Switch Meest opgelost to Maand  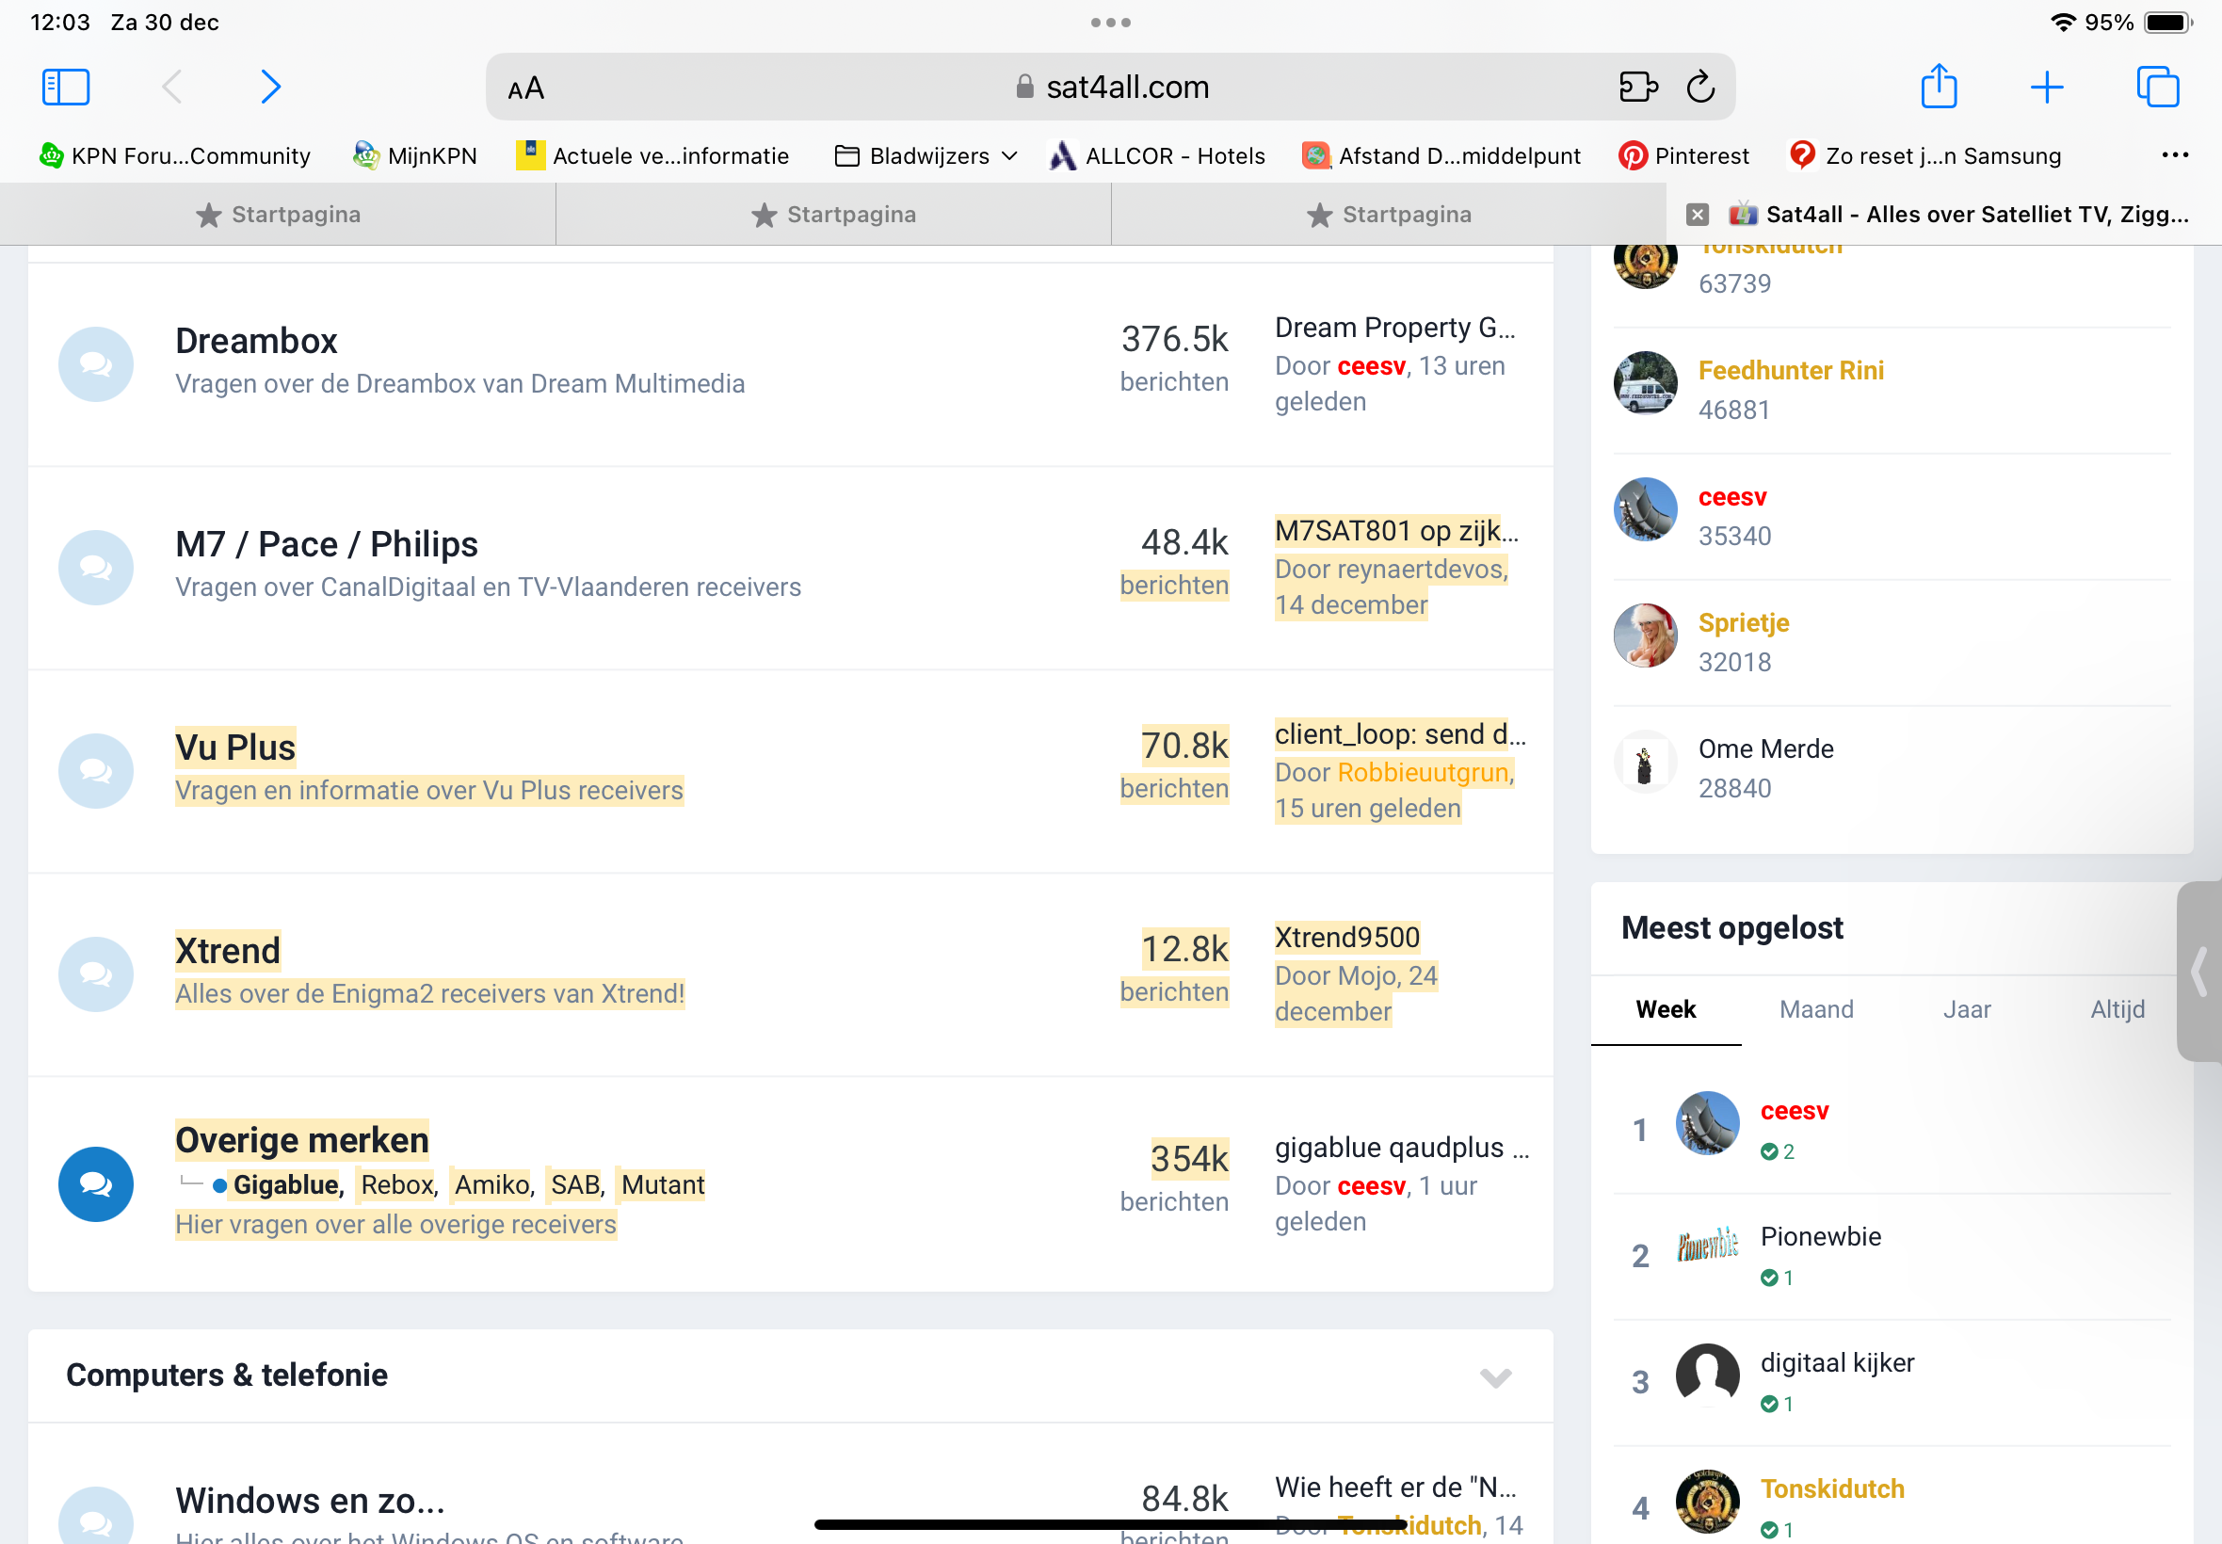1815,1009
